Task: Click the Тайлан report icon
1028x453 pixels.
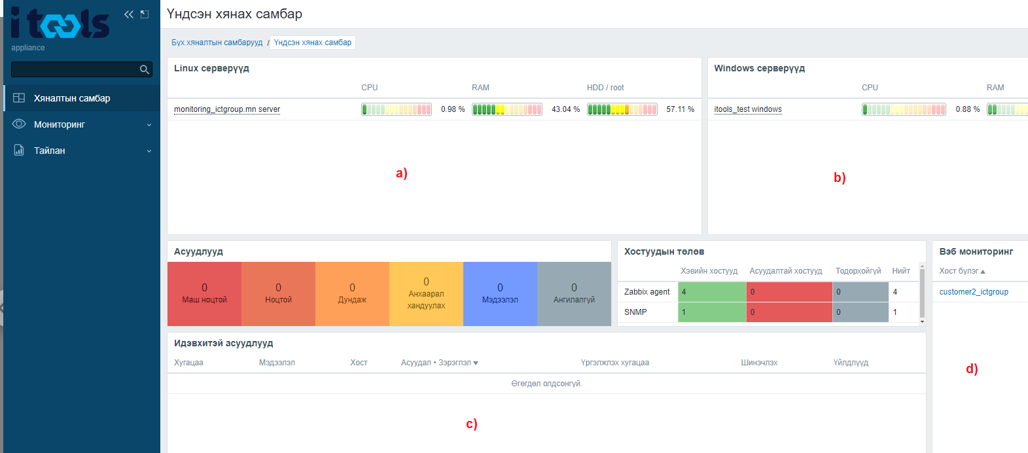Action: point(19,151)
